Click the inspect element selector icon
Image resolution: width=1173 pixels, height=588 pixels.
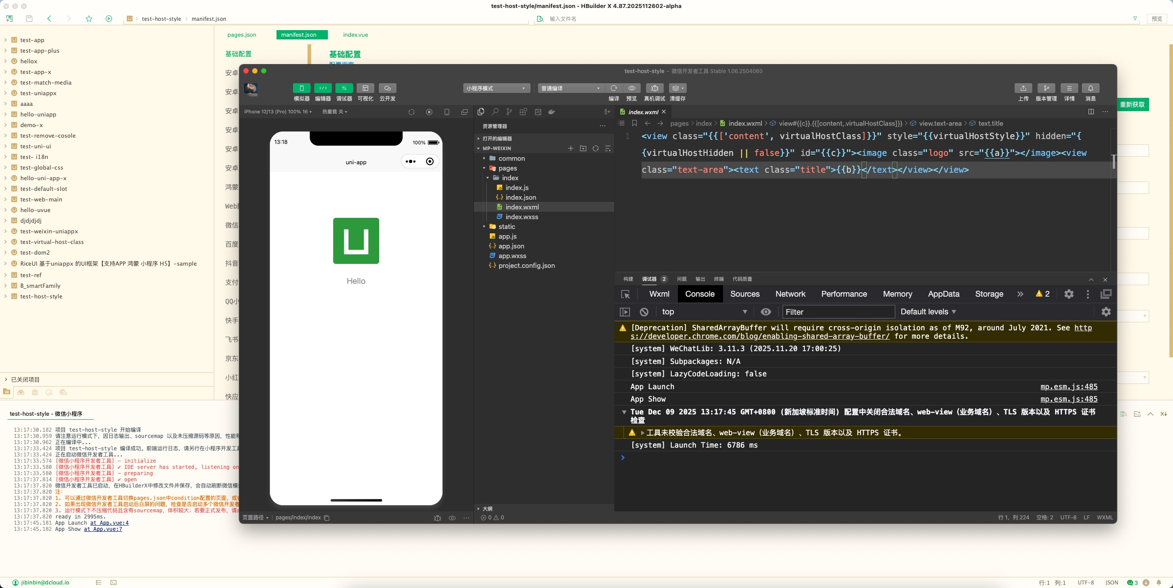click(626, 294)
